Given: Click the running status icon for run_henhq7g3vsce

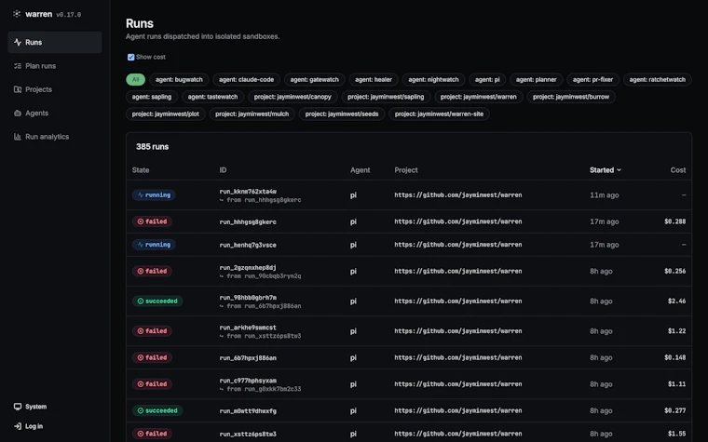Looking at the screenshot, I should coord(141,245).
